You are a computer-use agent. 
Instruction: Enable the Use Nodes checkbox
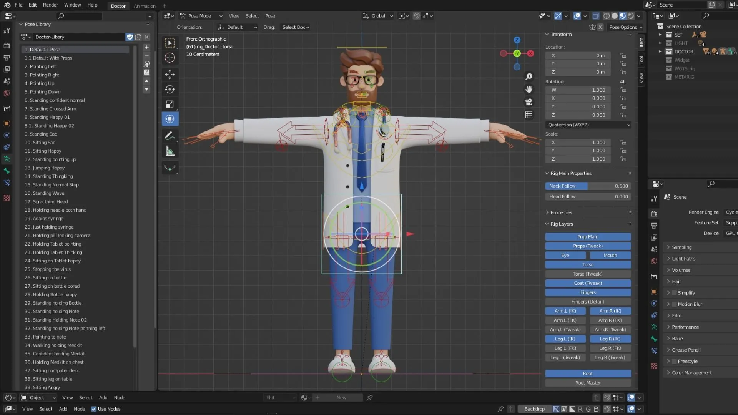(94, 409)
